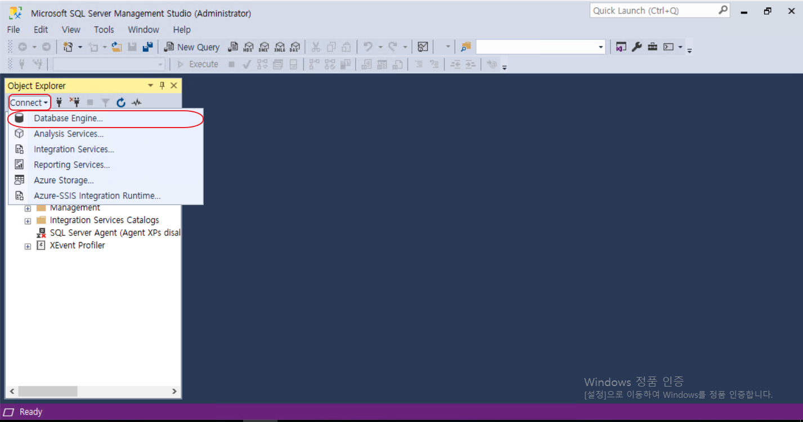
Task: Expand the XEvent Profiler node
Action: pos(28,246)
